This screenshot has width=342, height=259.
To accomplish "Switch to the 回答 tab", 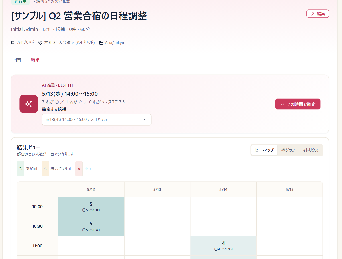I will click(x=17, y=60).
